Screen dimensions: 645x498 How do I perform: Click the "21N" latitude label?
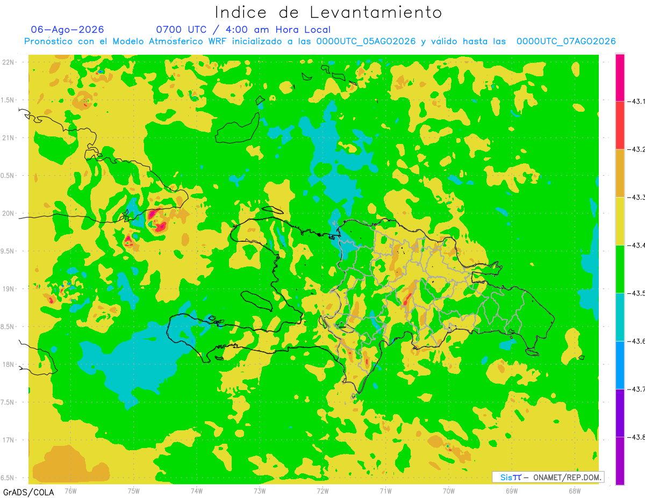pyautogui.click(x=8, y=138)
